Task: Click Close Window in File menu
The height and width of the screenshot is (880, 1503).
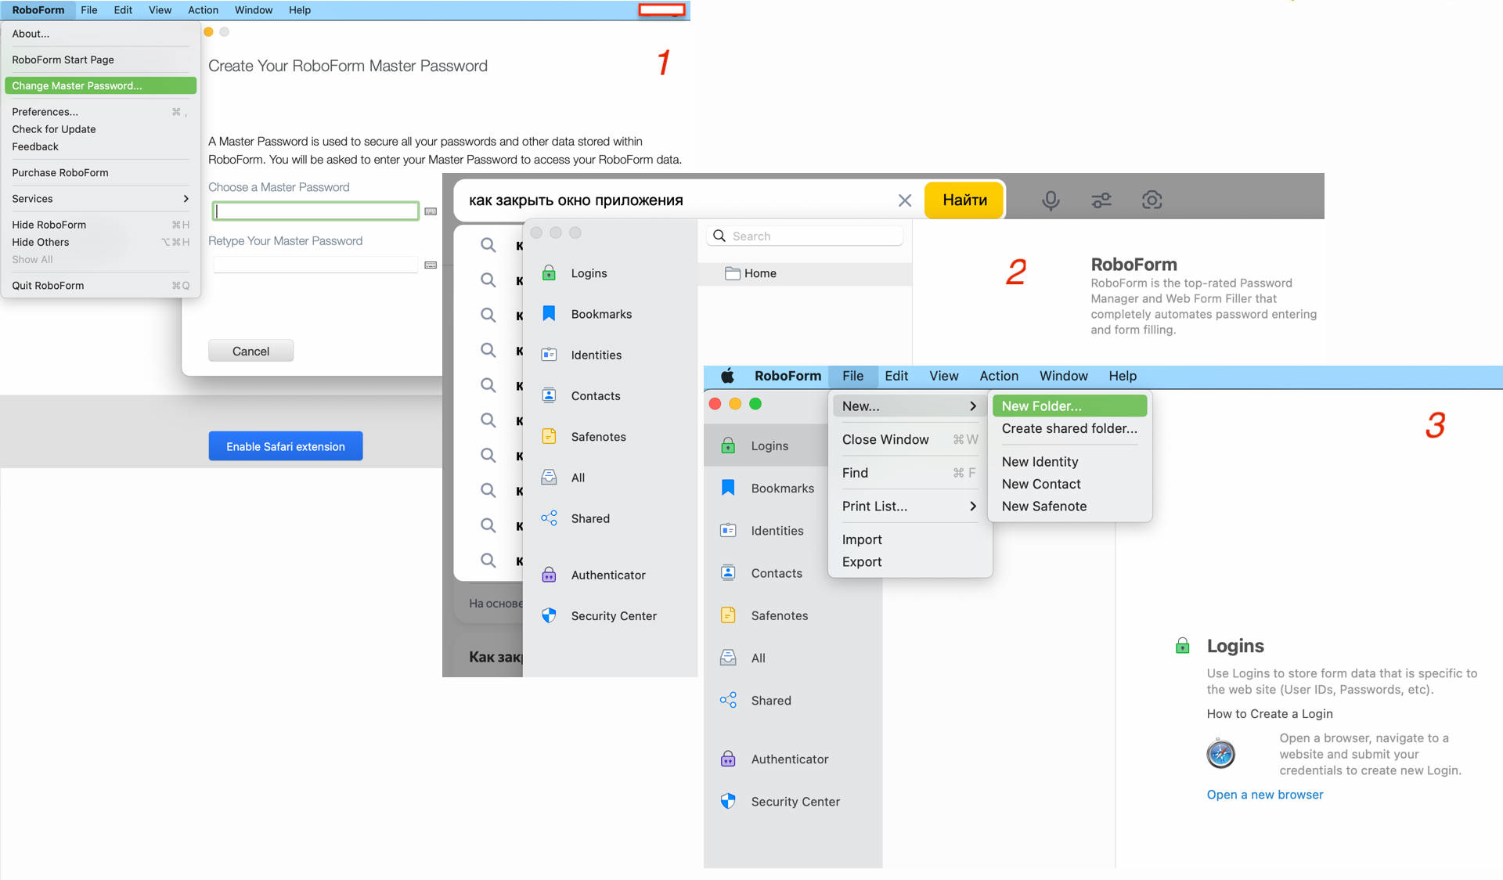Action: point(908,440)
